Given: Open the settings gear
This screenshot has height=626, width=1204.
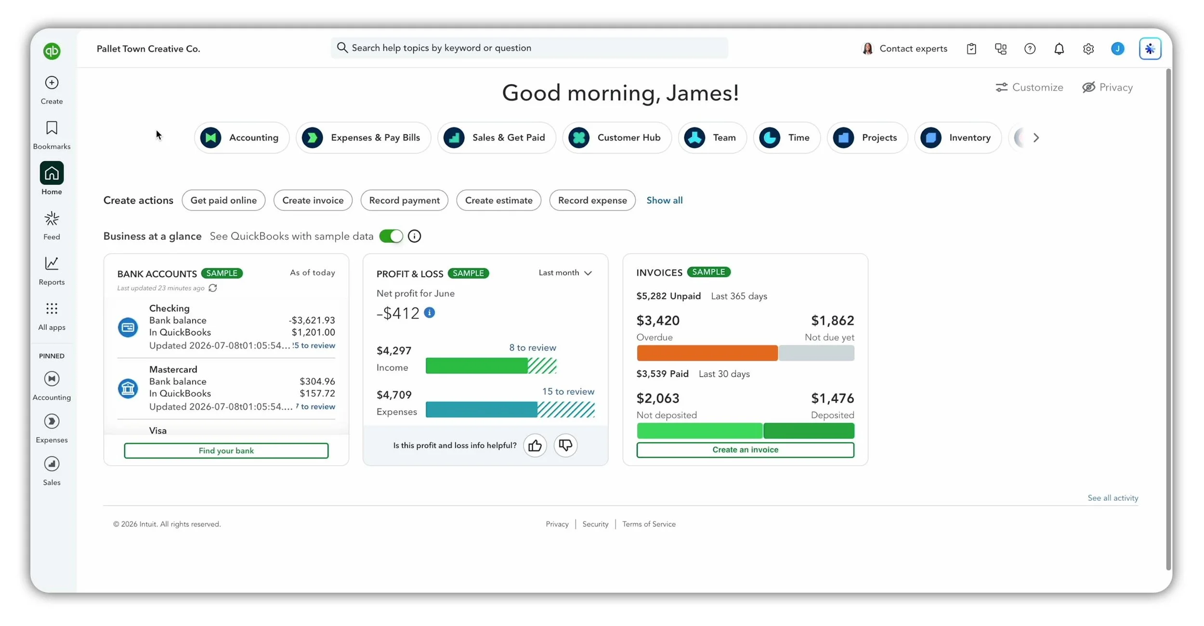Looking at the screenshot, I should point(1088,49).
